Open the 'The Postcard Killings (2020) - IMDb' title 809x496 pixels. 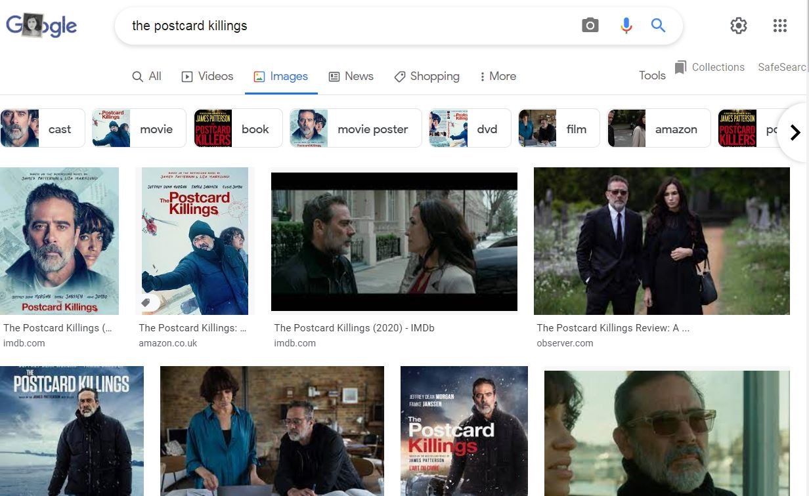tap(354, 327)
